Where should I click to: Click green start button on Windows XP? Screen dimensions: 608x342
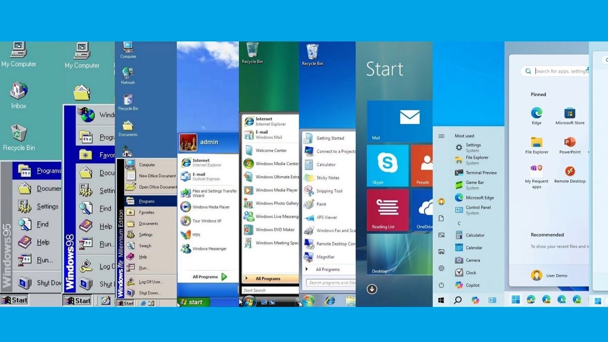click(194, 302)
